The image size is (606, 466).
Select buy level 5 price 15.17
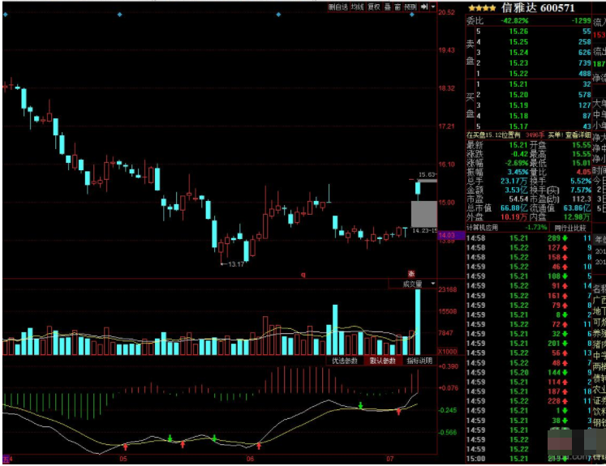[x=518, y=126]
